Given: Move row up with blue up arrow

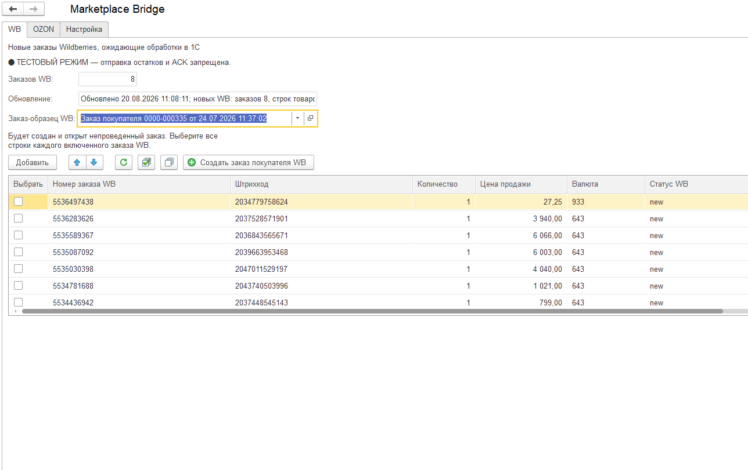Looking at the screenshot, I should coord(77,162).
